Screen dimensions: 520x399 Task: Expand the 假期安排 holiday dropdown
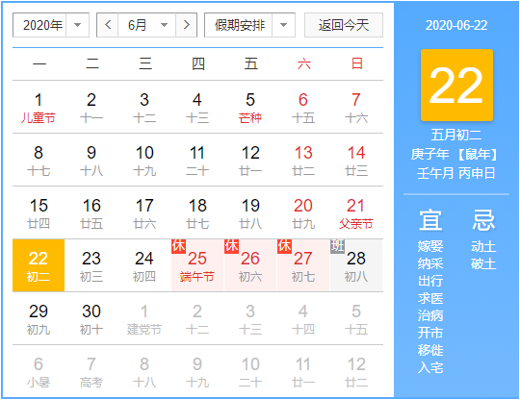click(249, 25)
